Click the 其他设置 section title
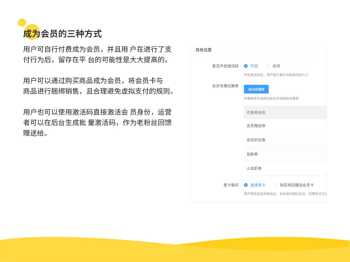Screen dimensions: 350x262 [x=204, y=50]
